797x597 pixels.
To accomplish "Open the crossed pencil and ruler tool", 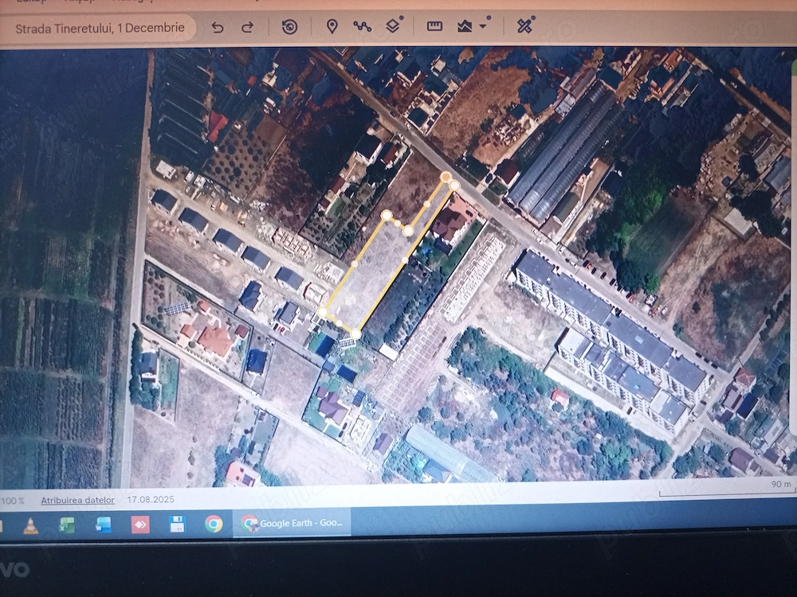I will [x=524, y=25].
